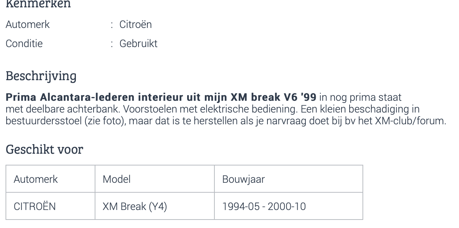Click the Kenmerken section heading

pos(38,4)
